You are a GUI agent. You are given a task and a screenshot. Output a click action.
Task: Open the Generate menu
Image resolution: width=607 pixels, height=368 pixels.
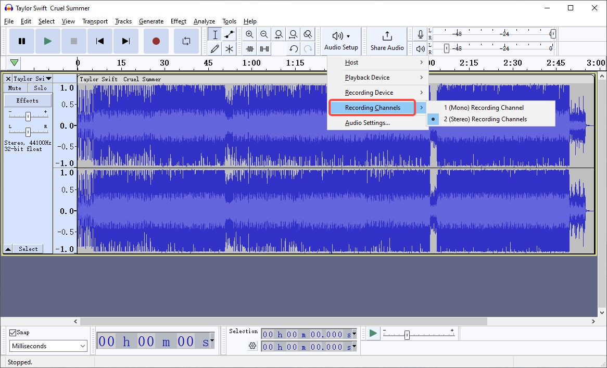click(151, 21)
